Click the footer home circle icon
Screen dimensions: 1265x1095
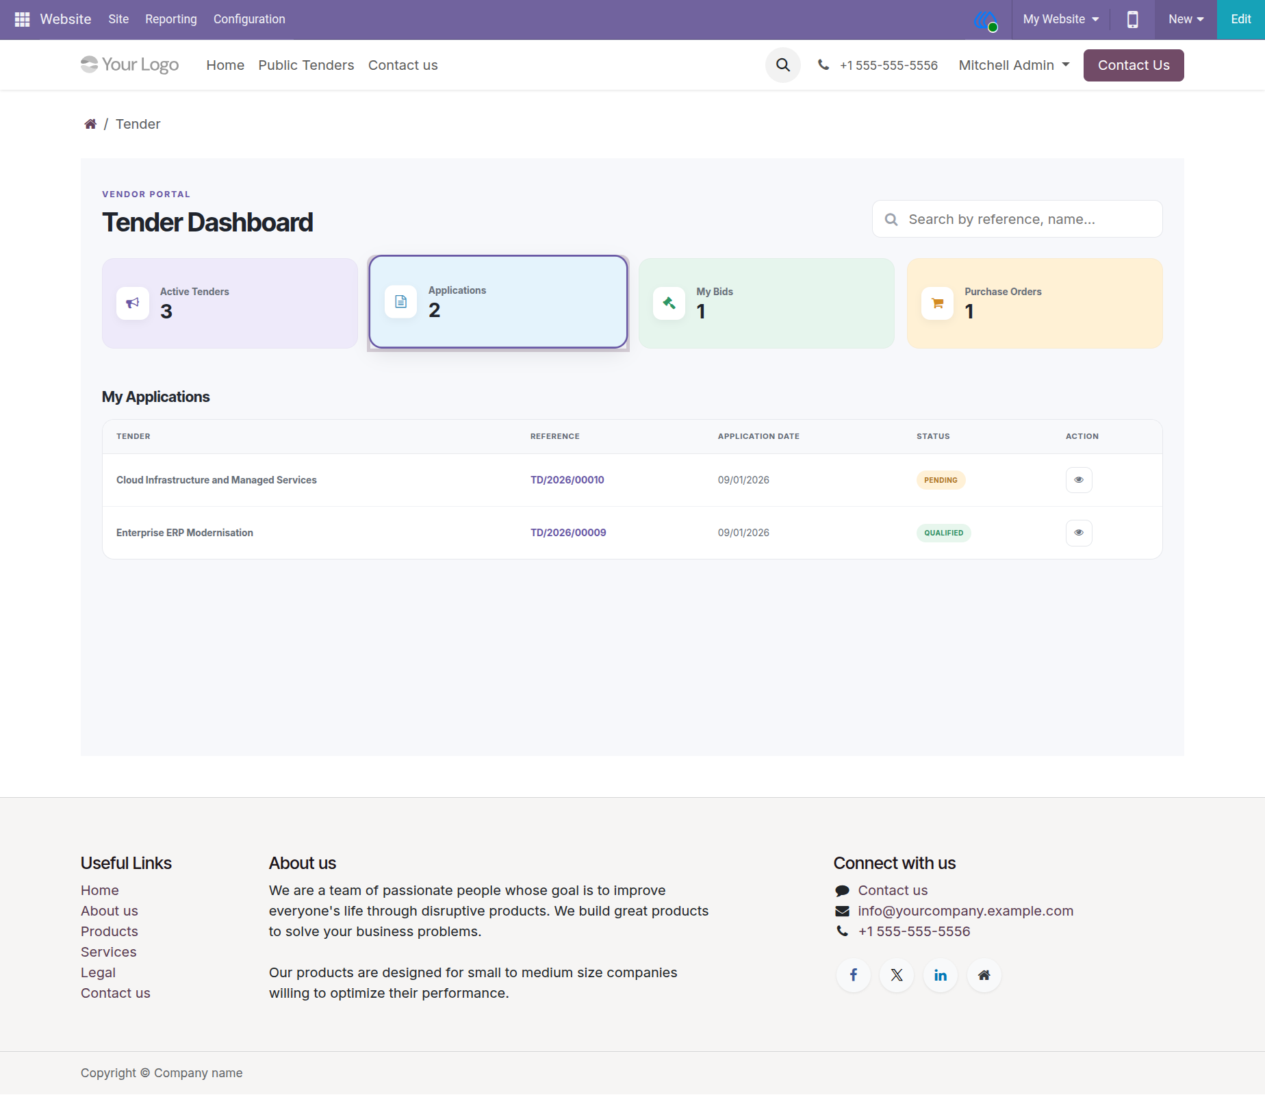coord(984,975)
